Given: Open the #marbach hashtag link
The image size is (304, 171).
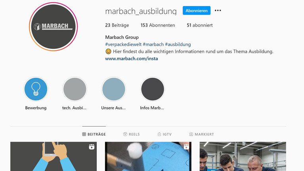Looking at the screenshot, I should coord(153,44).
